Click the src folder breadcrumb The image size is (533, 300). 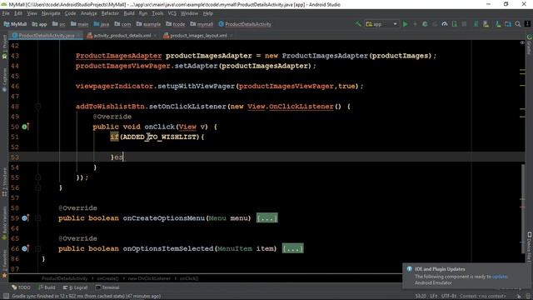point(59,24)
